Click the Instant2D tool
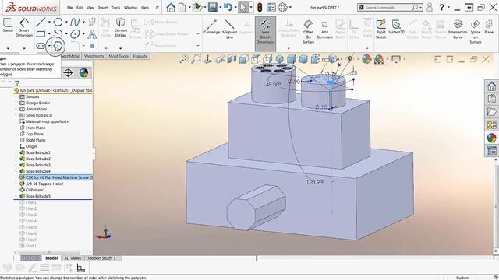The image size is (499, 280). [396, 26]
